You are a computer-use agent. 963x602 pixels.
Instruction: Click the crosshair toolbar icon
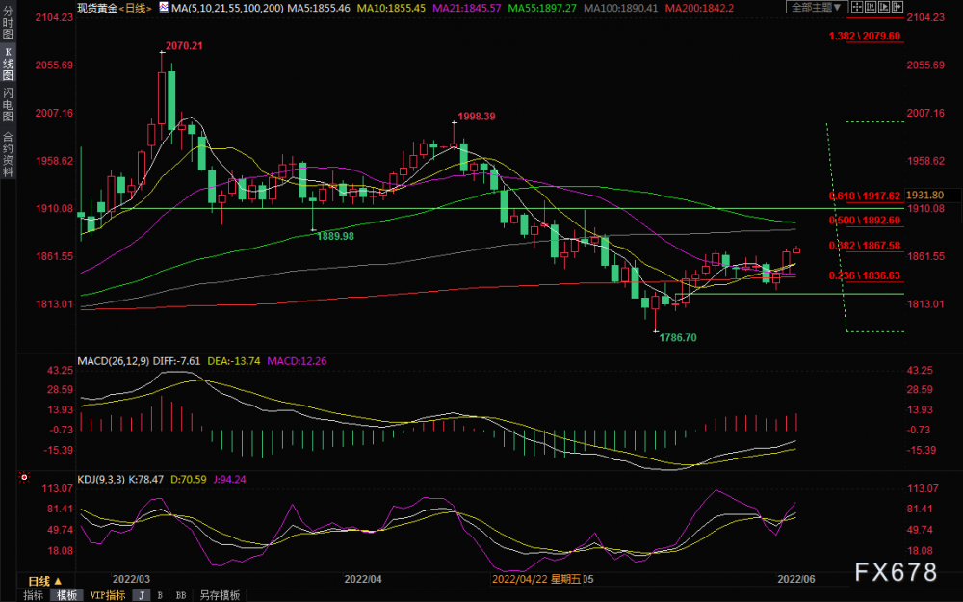(x=857, y=7)
